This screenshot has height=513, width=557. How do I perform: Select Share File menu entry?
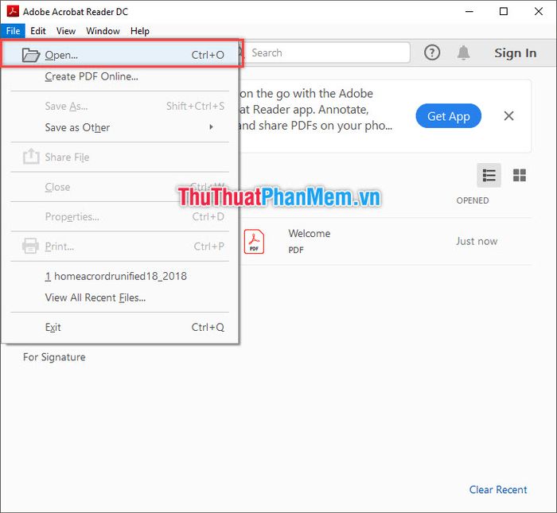coord(120,157)
